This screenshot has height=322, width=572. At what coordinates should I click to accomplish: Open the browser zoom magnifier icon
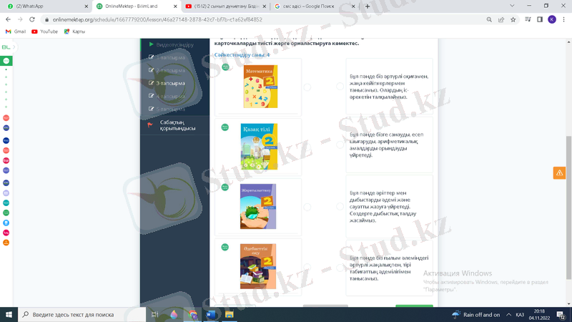point(489,19)
